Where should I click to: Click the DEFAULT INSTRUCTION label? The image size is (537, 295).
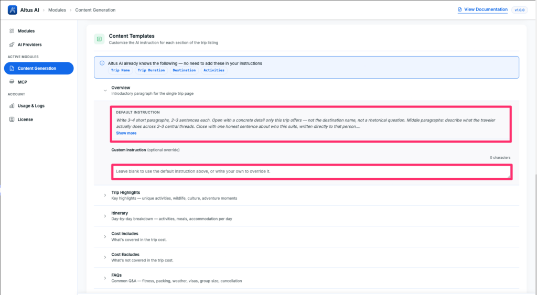(138, 112)
